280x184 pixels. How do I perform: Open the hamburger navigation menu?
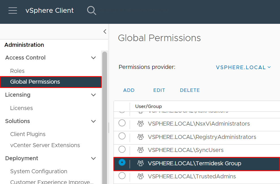pos(13,11)
